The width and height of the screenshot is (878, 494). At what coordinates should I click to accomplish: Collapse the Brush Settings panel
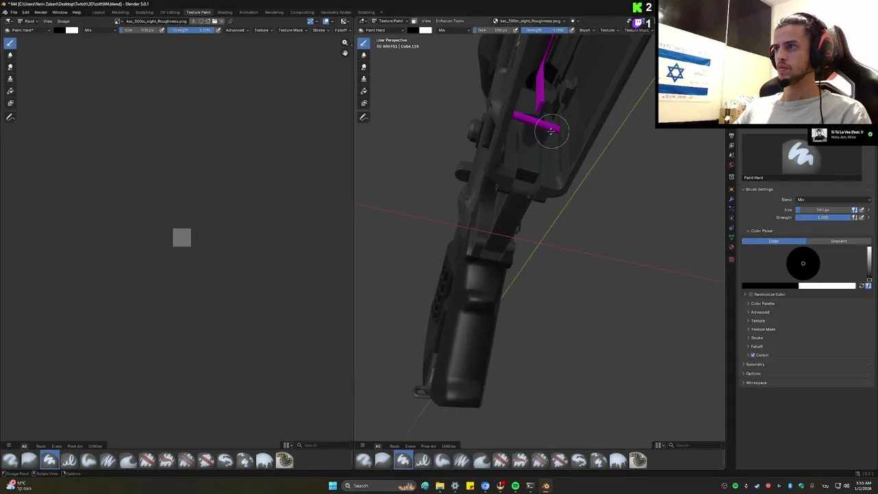(758, 189)
